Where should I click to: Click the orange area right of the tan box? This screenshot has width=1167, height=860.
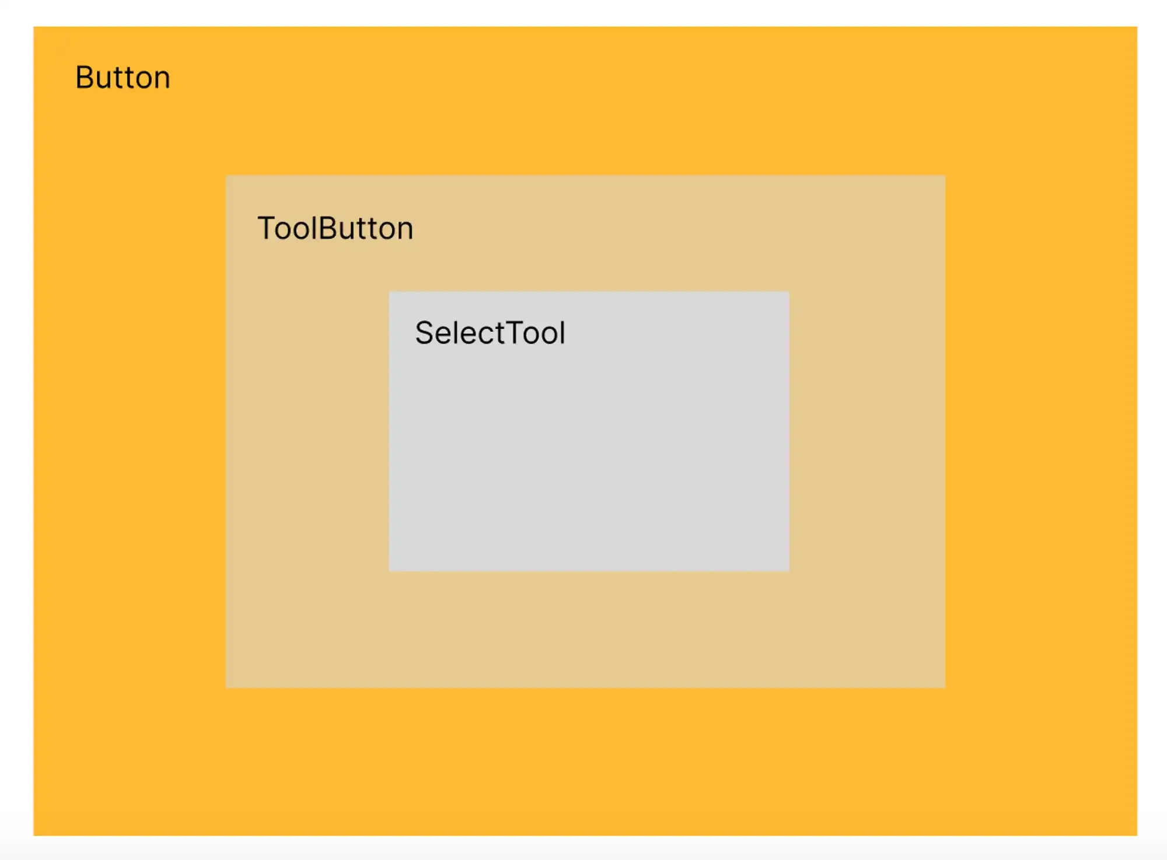pyautogui.click(x=1041, y=431)
